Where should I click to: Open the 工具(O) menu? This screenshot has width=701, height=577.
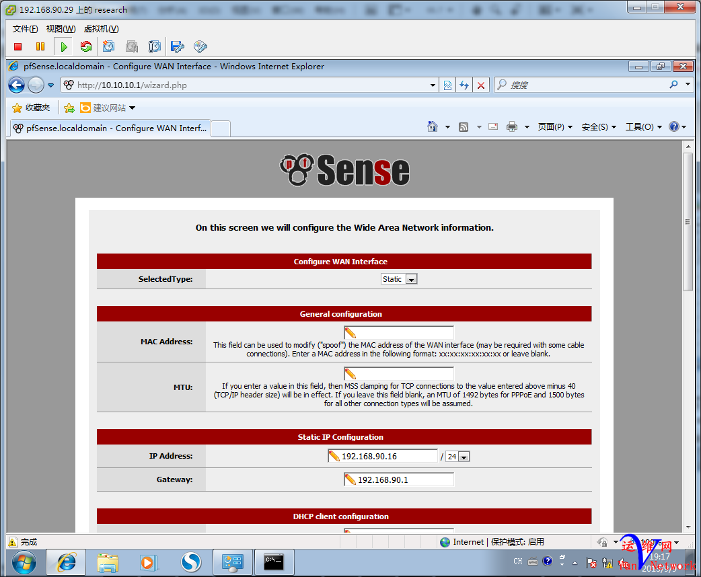pos(643,127)
